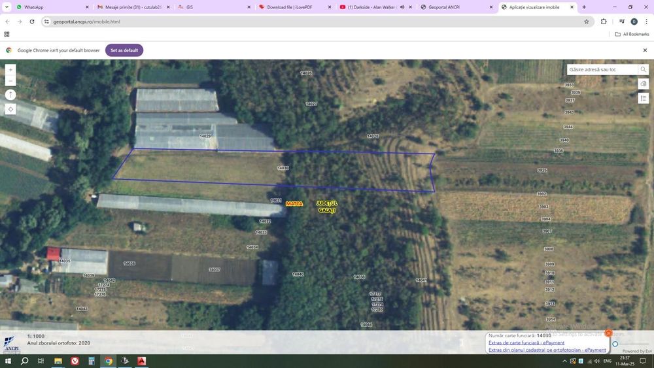The image size is (654, 368).
Task: Open the Windows notification center
Action: (643, 361)
